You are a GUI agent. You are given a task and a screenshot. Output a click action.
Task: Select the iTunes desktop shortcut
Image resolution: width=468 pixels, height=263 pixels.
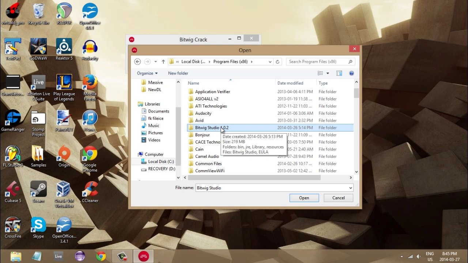[x=90, y=121]
